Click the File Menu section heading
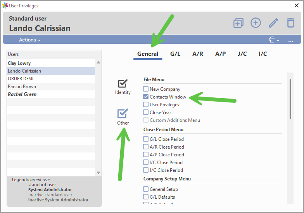 coord(154,80)
